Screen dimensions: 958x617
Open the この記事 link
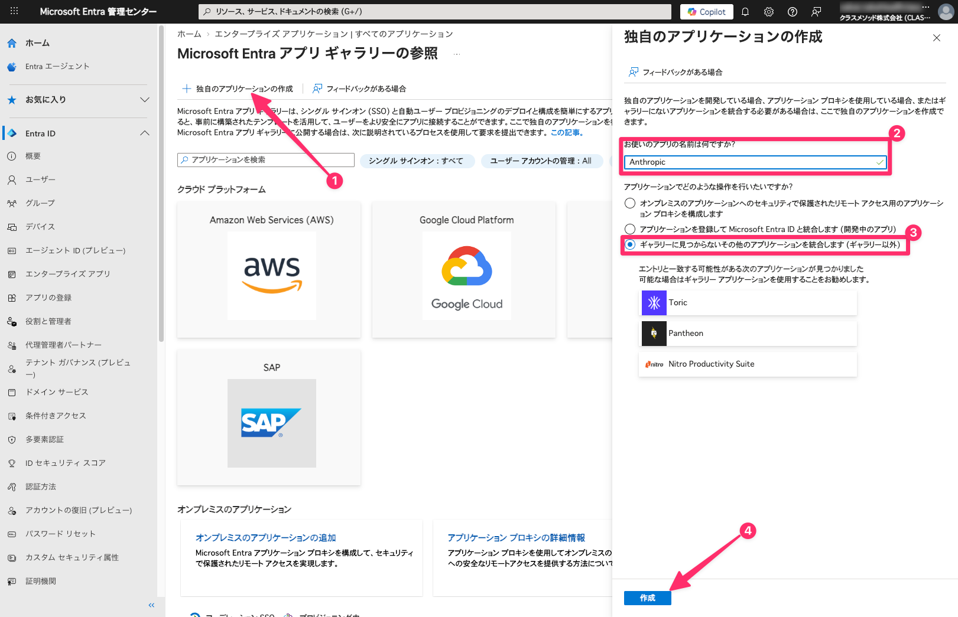click(567, 132)
